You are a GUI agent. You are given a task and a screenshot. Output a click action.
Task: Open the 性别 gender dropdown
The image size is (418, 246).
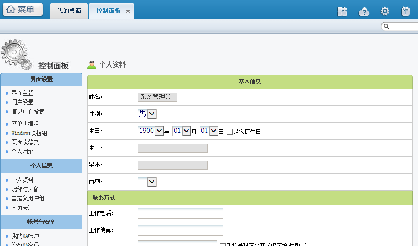tap(147, 114)
